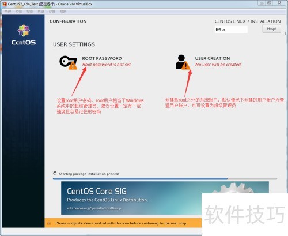Open the second VirtualBox menu item
288x236 pixels.
(x=18, y=12)
